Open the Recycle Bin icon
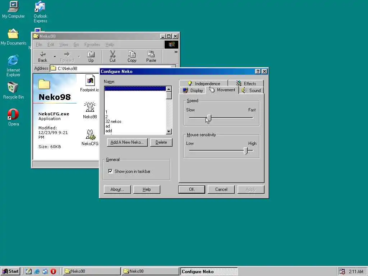 [13, 90]
